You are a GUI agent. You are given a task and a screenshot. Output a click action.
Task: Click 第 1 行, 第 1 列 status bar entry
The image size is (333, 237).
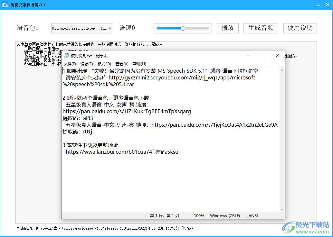[164, 215]
